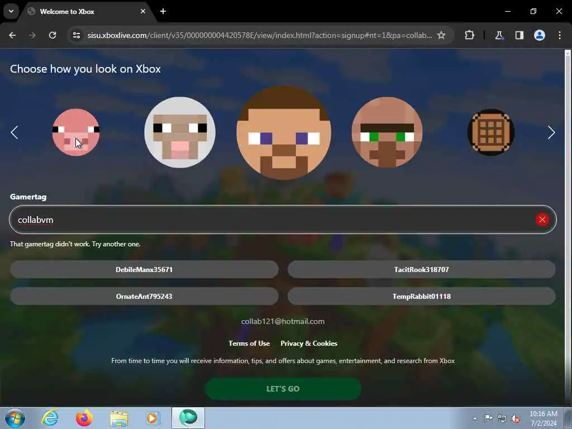Open Windows Explorer folder in taskbar

[x=119, y=418]
